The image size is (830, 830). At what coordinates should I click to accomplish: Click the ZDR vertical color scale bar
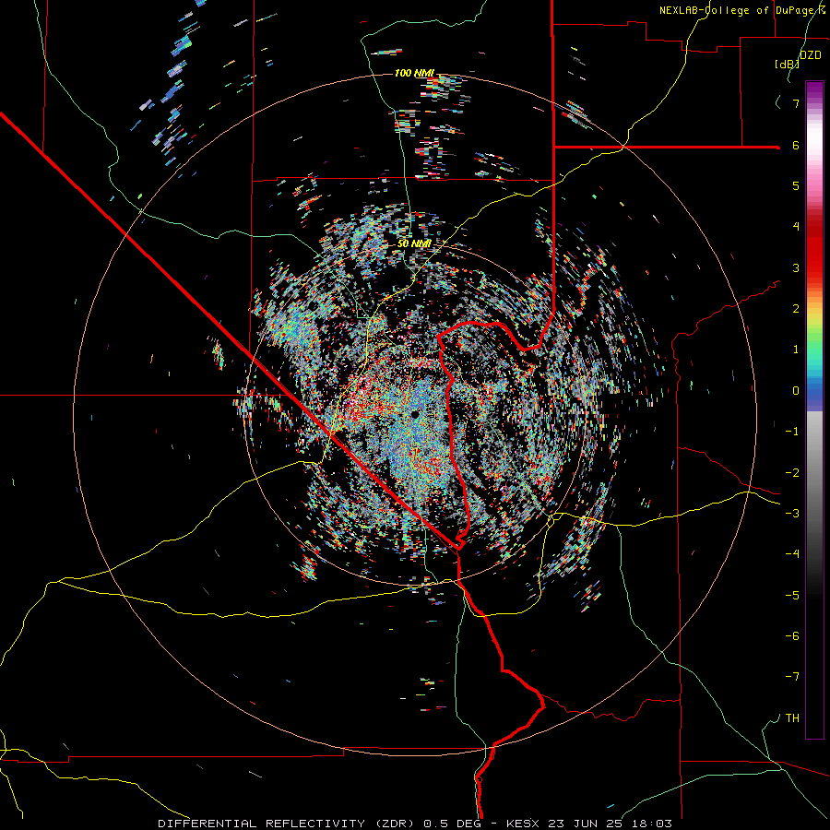pos(814,409)
